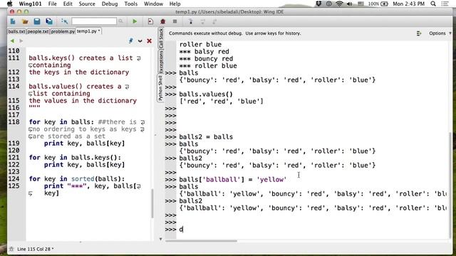Open the Options dropdown in Python Shell
Viewport: 456px width, 256px height.
(x=440, y=33)
